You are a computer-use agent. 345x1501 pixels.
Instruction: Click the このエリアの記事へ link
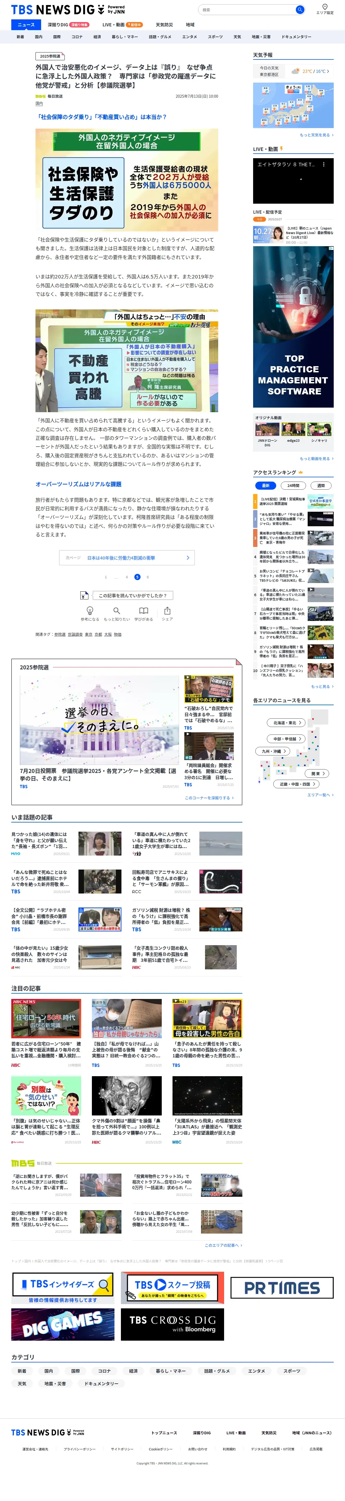point(223,1245)
